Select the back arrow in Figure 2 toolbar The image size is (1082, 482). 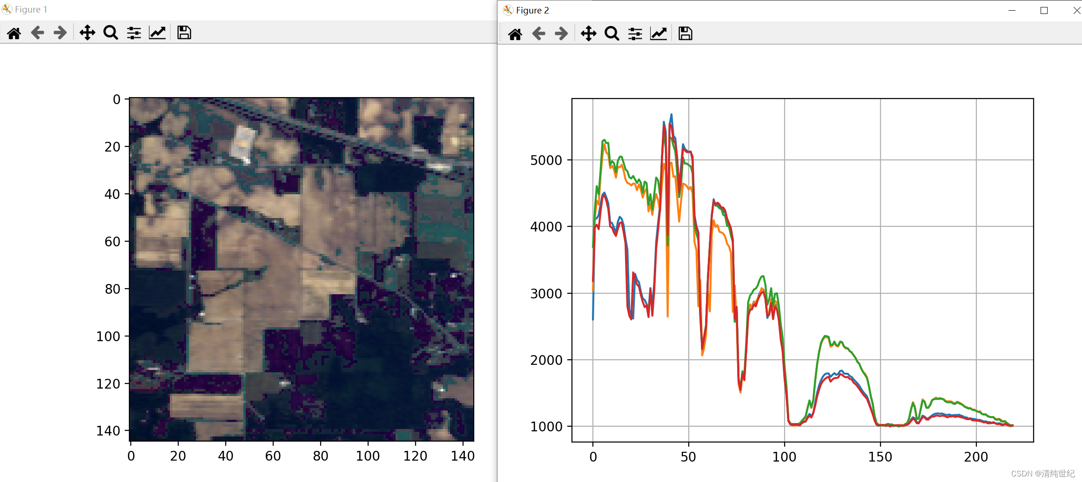click(538, 33)
